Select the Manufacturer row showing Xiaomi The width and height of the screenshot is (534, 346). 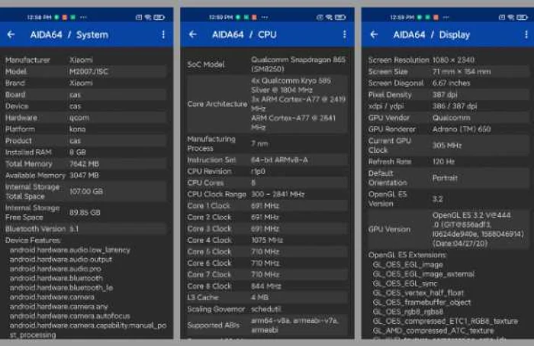point(85,60)
